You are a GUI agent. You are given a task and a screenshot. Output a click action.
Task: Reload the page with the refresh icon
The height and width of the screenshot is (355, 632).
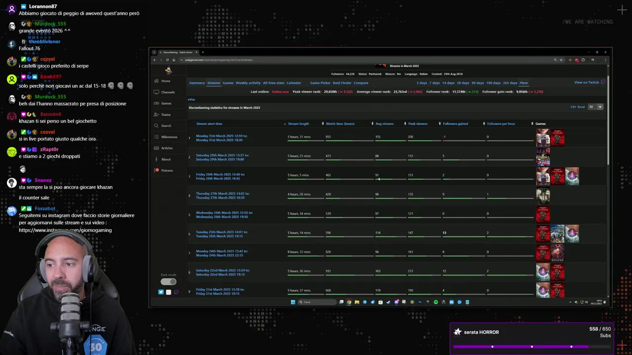(x=167, y=60)
